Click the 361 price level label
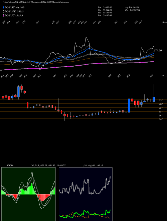 [161, 116]
